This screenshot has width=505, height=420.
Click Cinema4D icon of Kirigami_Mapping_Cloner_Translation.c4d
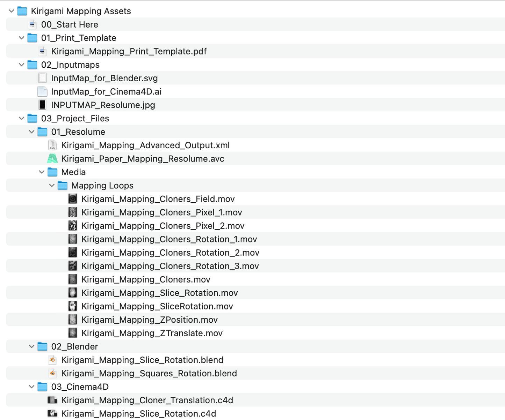point(52,400)
